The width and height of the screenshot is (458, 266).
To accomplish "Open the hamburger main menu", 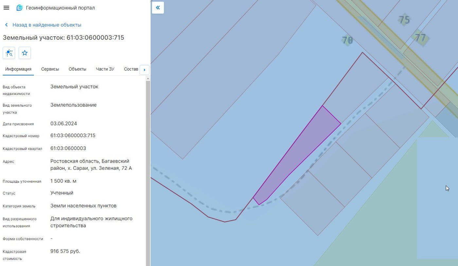I will pos(6,8).
